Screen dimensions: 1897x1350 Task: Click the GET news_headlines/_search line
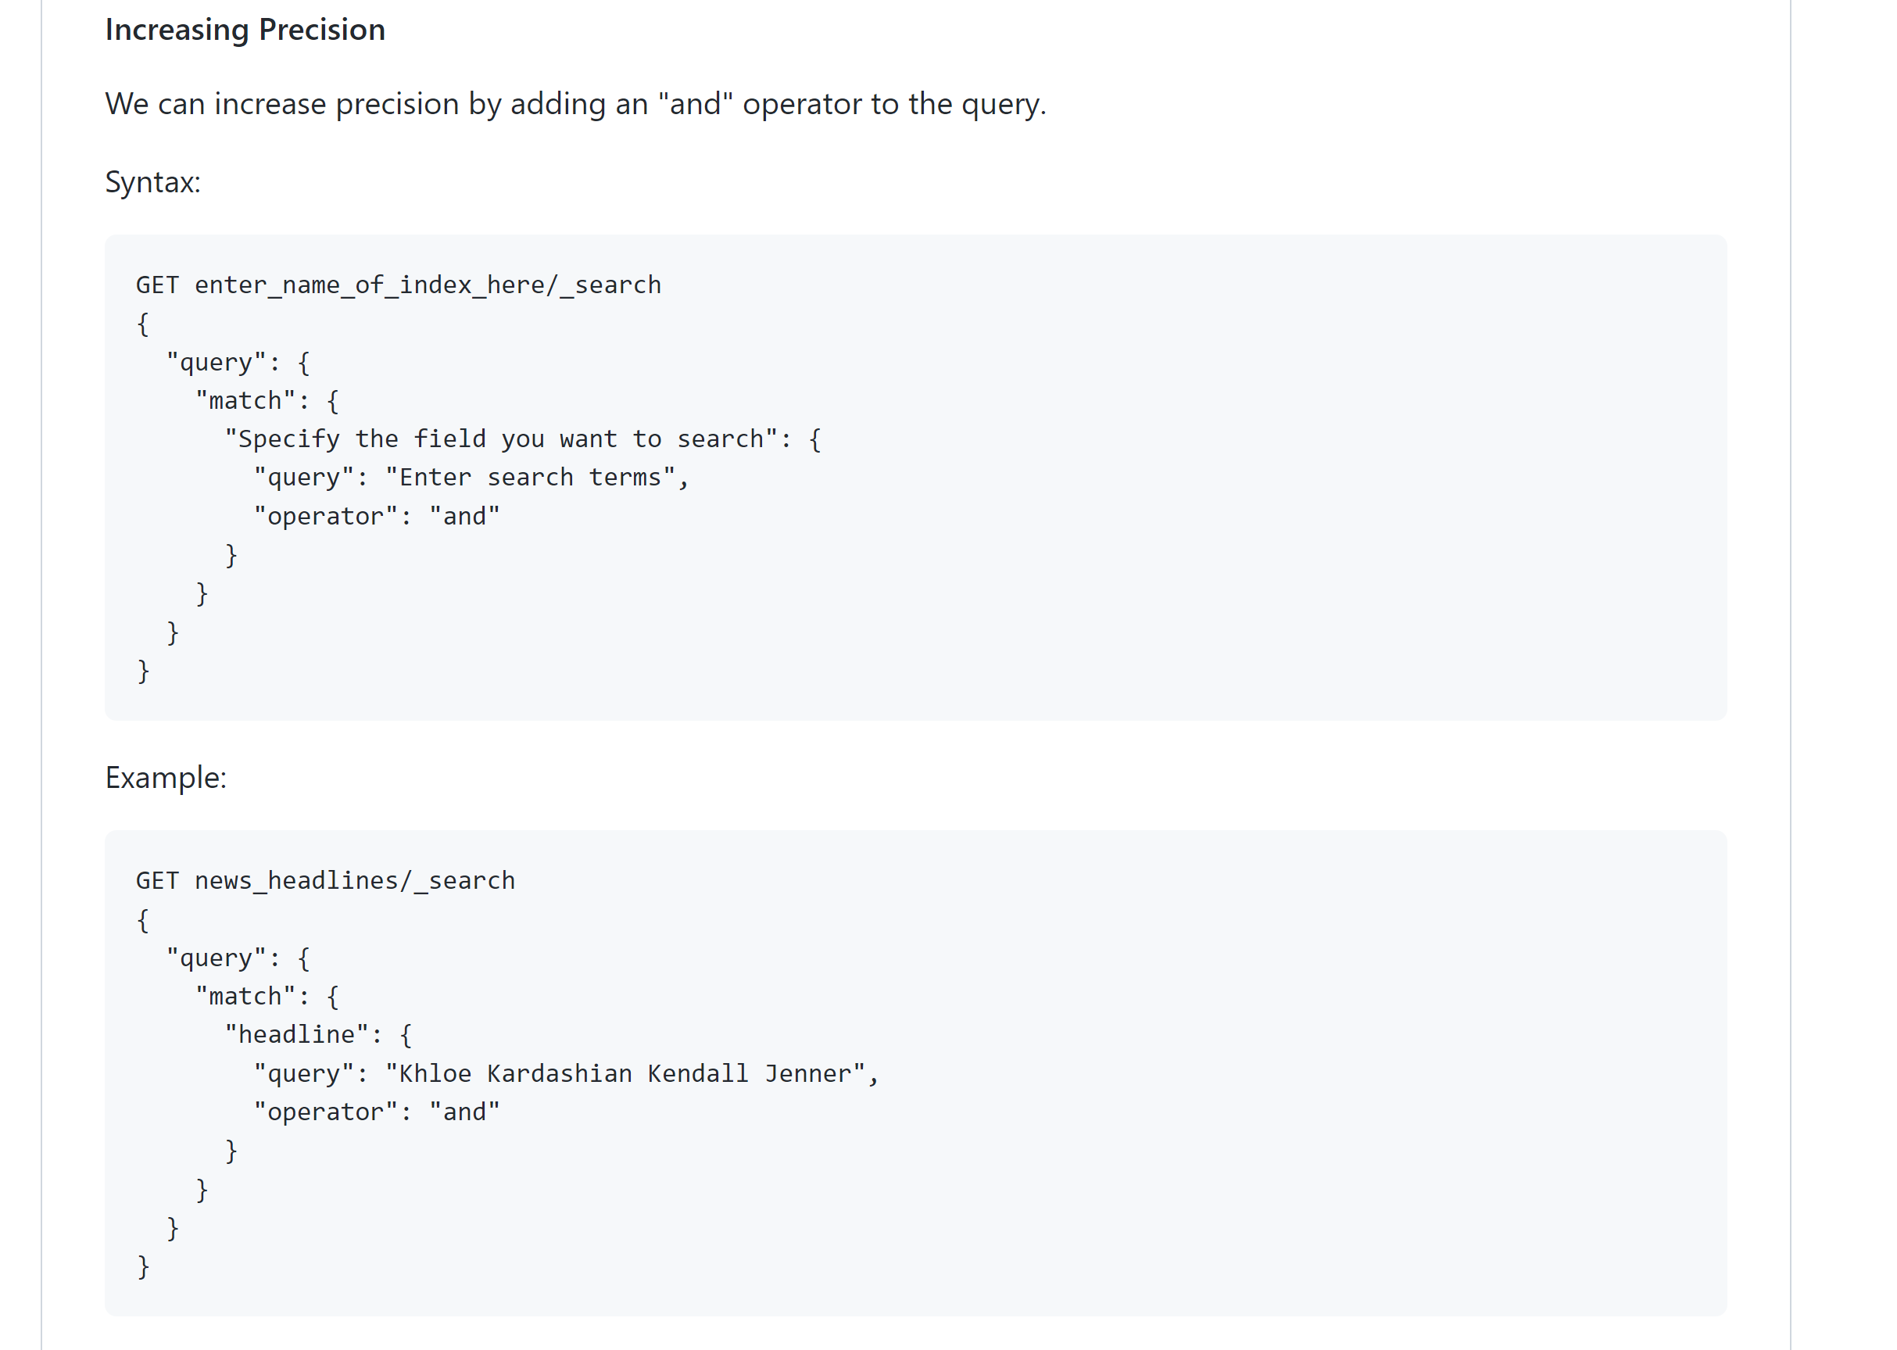coord(326,880)
